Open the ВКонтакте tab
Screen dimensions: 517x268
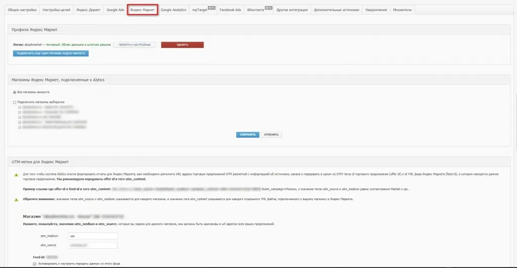[x=259, y=10]
